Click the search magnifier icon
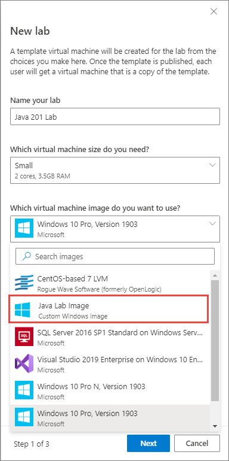 tap(26, 256)
